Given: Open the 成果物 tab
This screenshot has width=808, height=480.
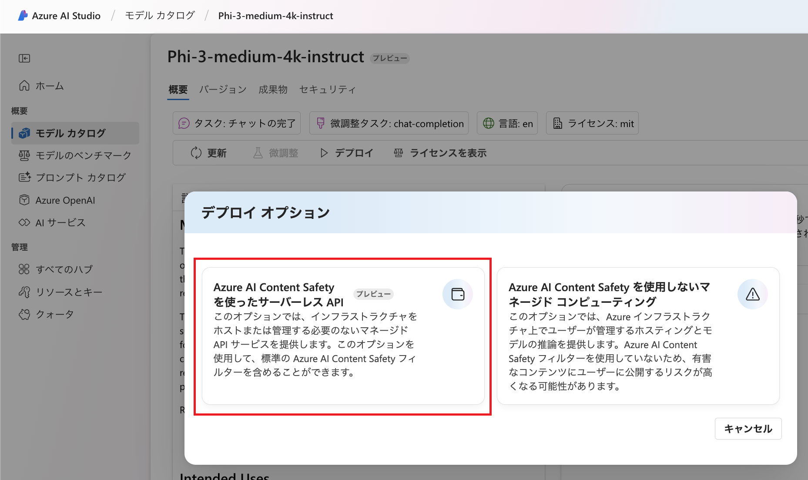Looking at the screenshot, I should [273, 89].
